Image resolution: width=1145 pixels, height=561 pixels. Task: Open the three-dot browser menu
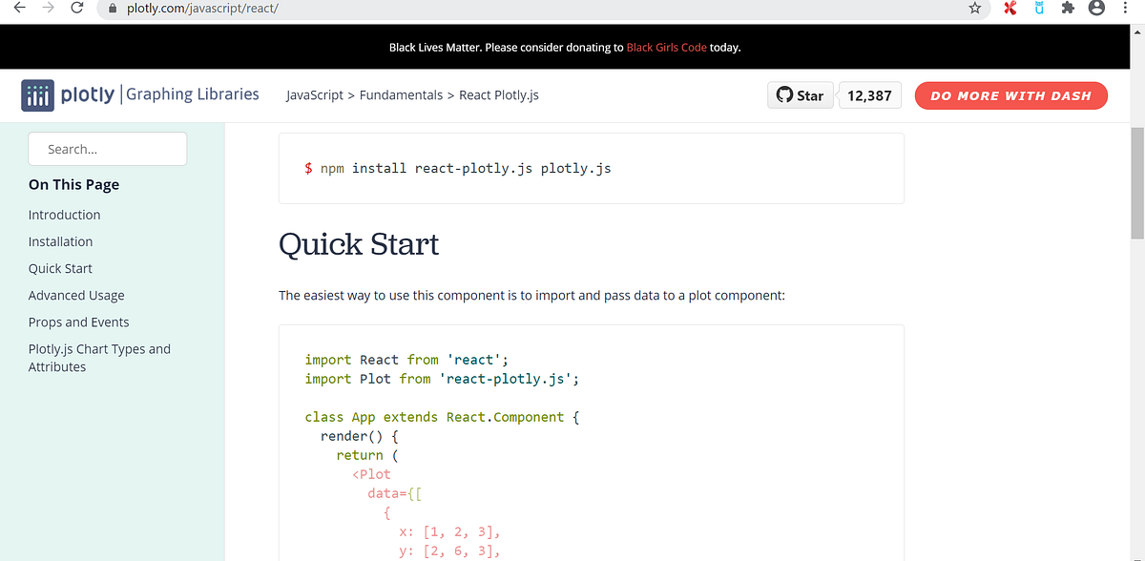point(1125,8)
